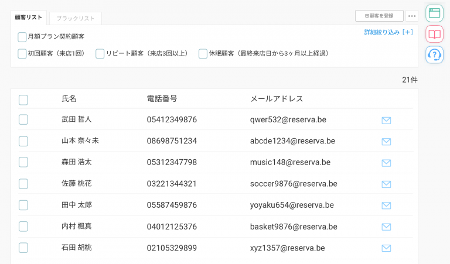Click the 顧客を登録 button
The width and height of the screenshot is (450, 264).
[379, 16]
